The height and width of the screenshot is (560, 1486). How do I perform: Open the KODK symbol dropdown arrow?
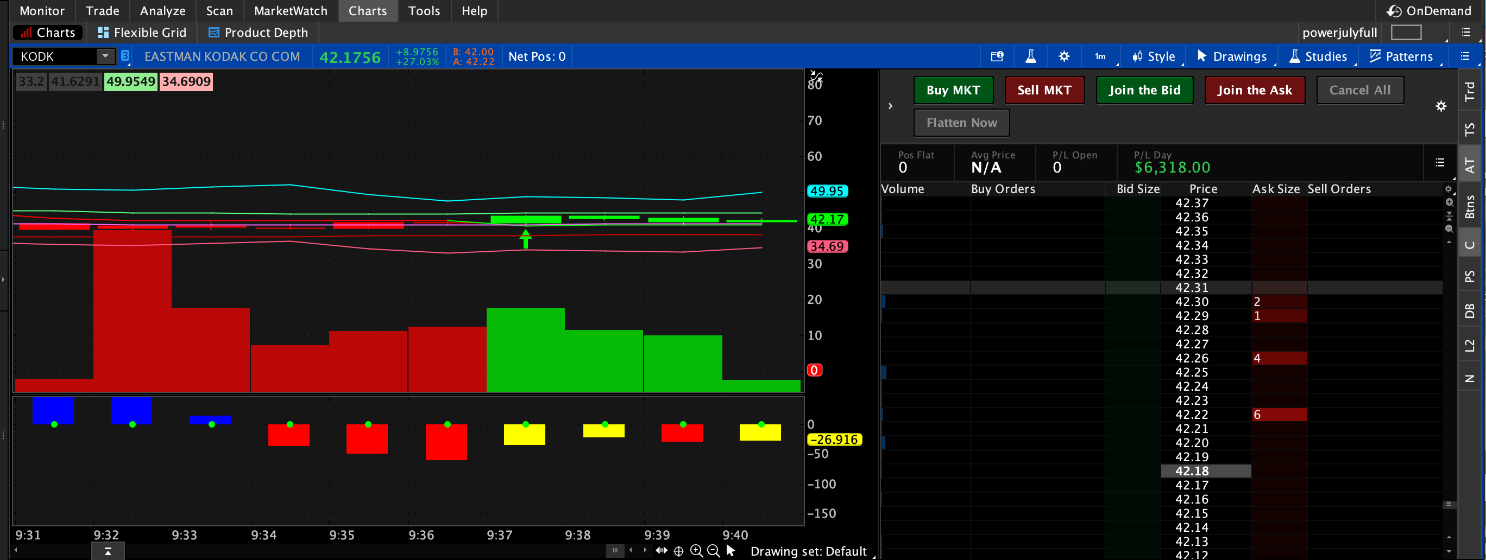tap(105, 56)
